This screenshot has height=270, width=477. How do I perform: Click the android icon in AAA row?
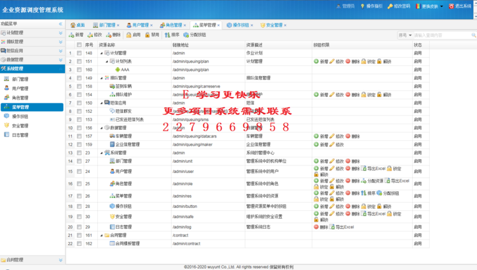click(118, 70)
